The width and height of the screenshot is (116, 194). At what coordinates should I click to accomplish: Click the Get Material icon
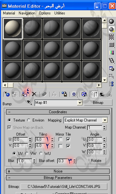(7, 94)
